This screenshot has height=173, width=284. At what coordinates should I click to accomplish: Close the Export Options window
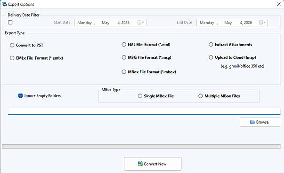[279, 4]
